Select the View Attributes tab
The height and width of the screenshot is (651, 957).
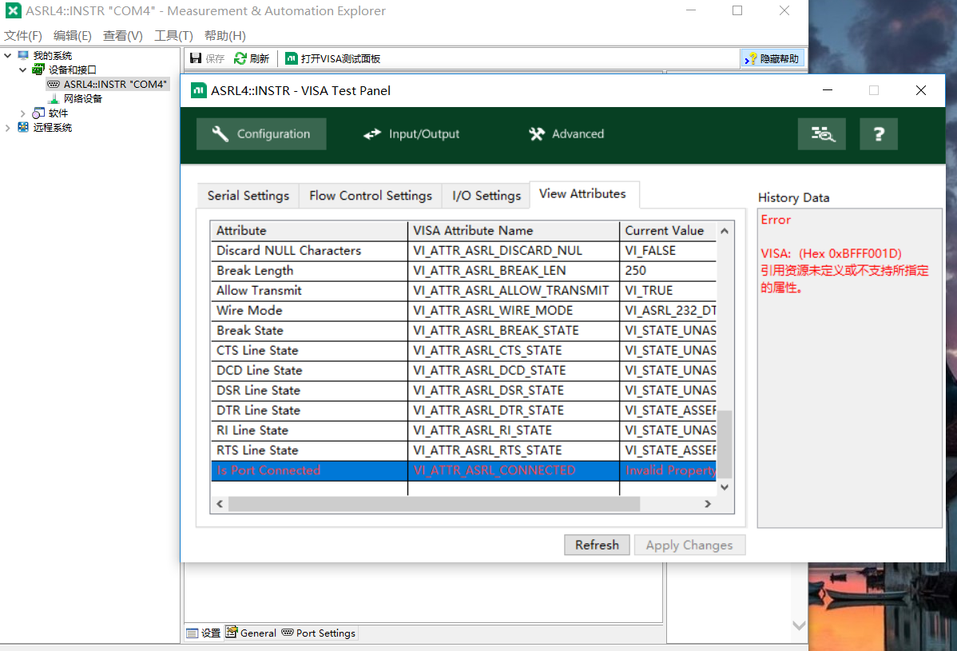(x=583, y=194)
